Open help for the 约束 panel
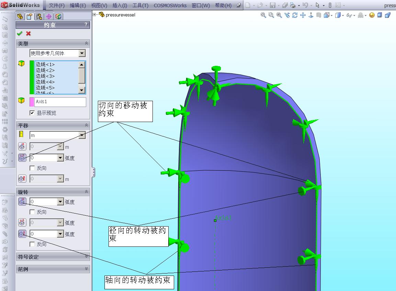The image size is (396, 291). (86, 25)
